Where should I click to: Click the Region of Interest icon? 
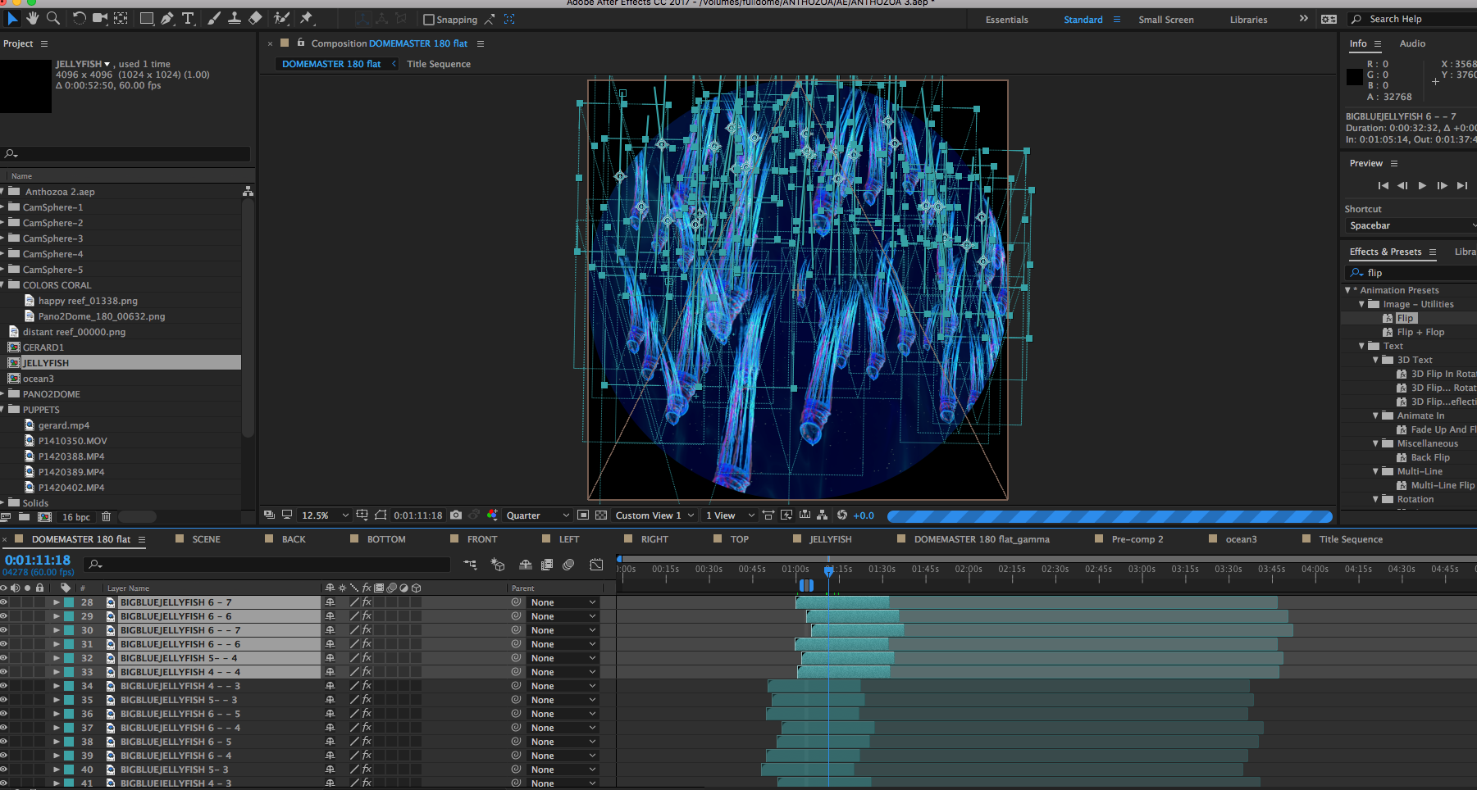point(583,515)
